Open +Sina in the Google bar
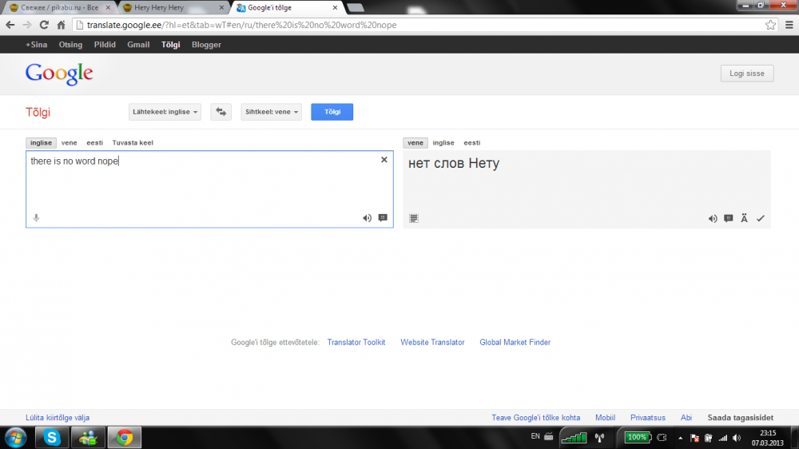Screen dimensions: 799x449 pyautogui.click(x=36, y=45)
